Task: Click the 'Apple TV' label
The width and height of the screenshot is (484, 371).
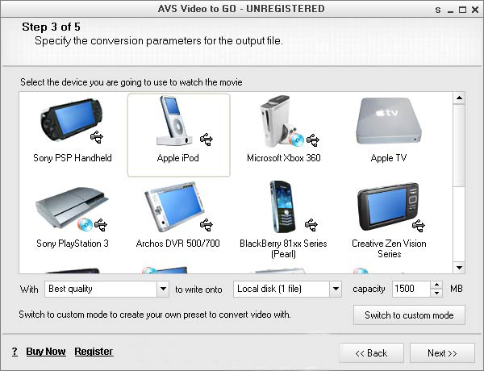Action: pos(389,158)
